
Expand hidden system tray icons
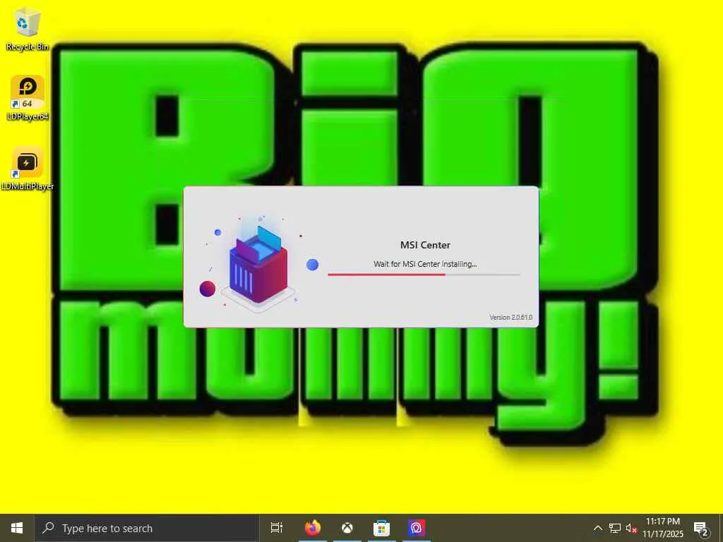[597, 528]
